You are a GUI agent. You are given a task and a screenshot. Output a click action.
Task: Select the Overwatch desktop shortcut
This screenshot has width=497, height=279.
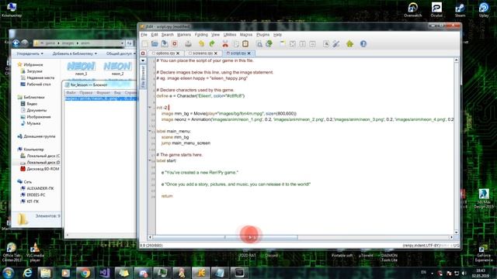[x=412, y=10]
